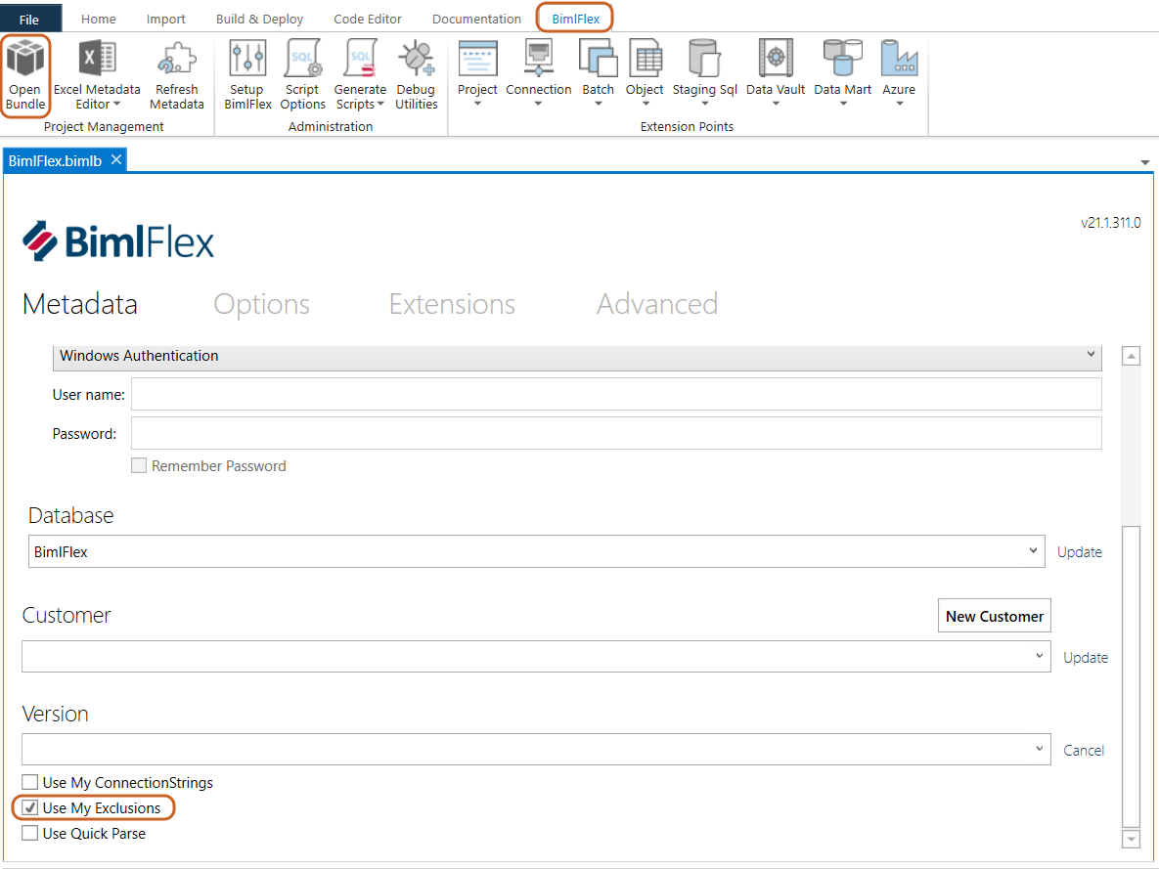Screen dimensions: 1159x869
Task: Switch to the Import ribbon tab
Action: tap(165, 19)
